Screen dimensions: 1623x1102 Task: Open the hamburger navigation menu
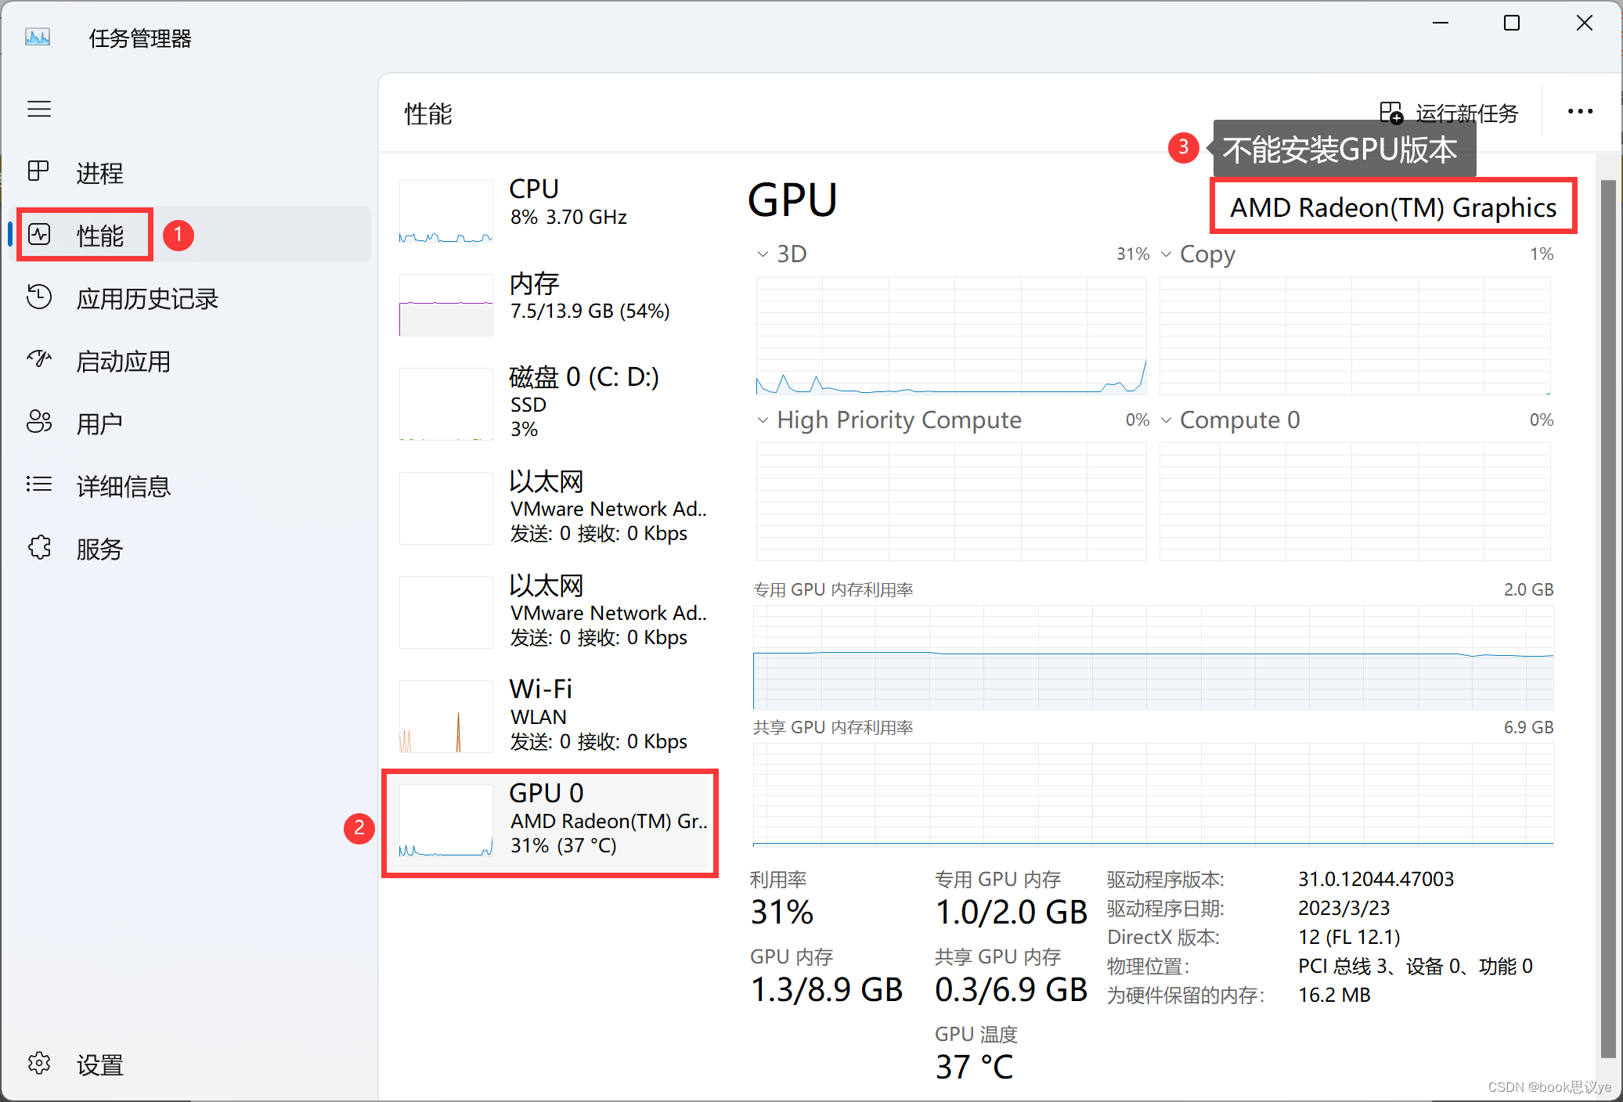pyautogui.click(x=39, y=110)
